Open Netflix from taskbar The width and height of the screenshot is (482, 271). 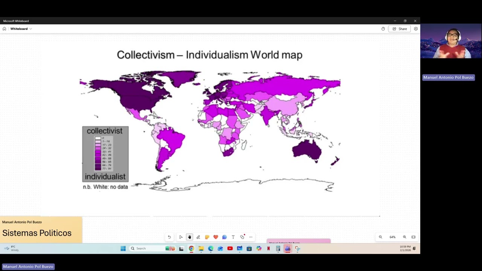click(268, 248)
